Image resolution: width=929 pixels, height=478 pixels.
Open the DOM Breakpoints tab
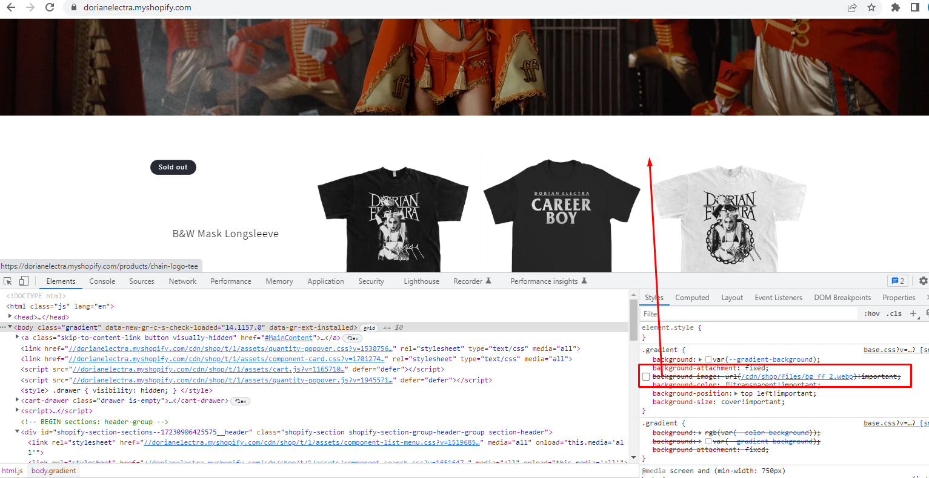pyautogui.click(x=842, y=298)
